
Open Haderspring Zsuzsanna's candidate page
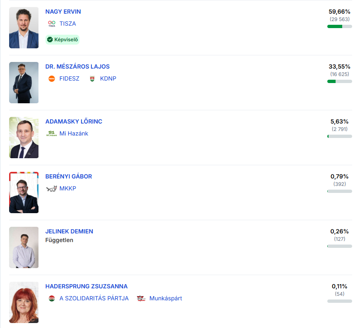click(86, 286)
